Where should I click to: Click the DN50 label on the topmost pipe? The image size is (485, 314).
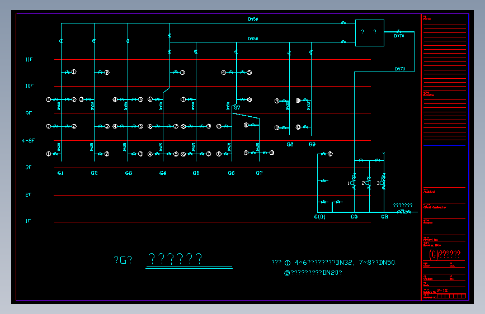pos(253,19)
